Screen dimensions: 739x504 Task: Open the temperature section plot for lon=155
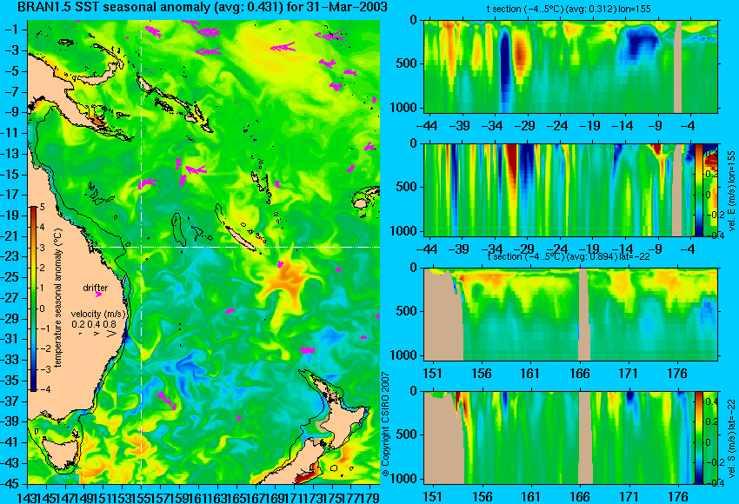(x=571, y=66)
